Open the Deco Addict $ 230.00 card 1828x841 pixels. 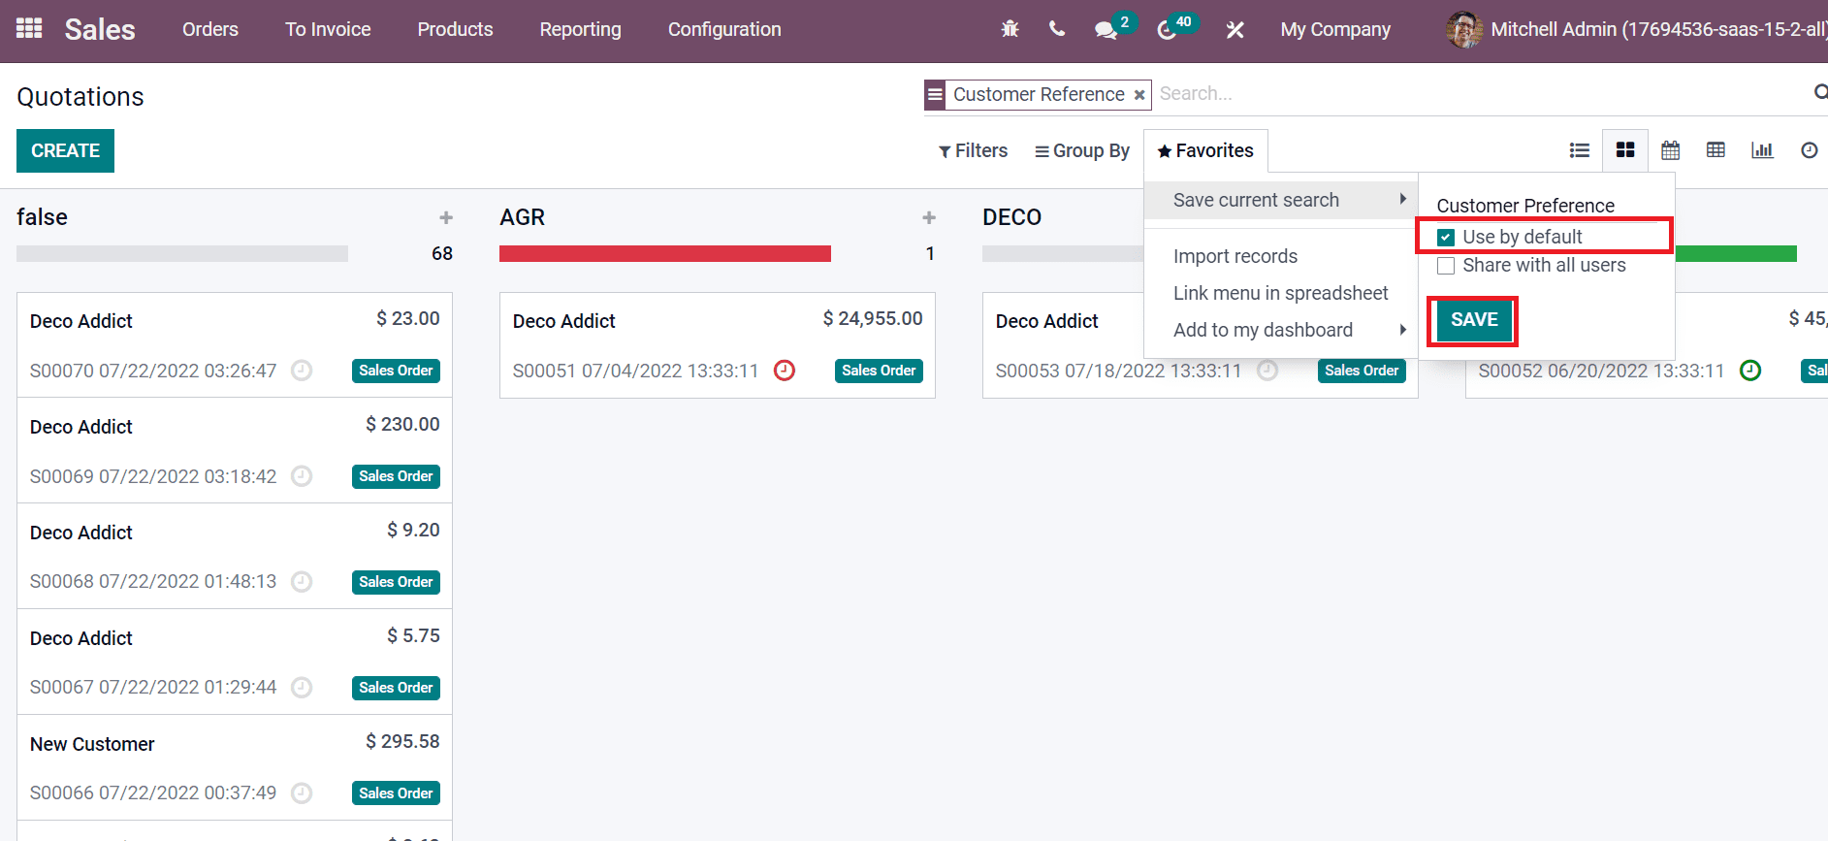(x=235, y=451)
